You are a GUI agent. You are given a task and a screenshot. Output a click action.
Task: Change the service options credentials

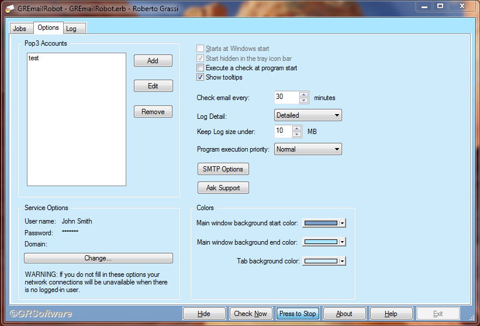98,258
